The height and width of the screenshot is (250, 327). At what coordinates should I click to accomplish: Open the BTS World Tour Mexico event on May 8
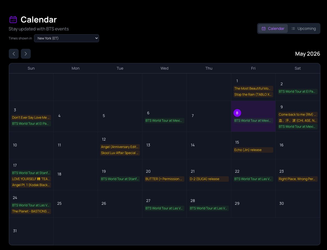pyautogui.click(x=253, y=121)
